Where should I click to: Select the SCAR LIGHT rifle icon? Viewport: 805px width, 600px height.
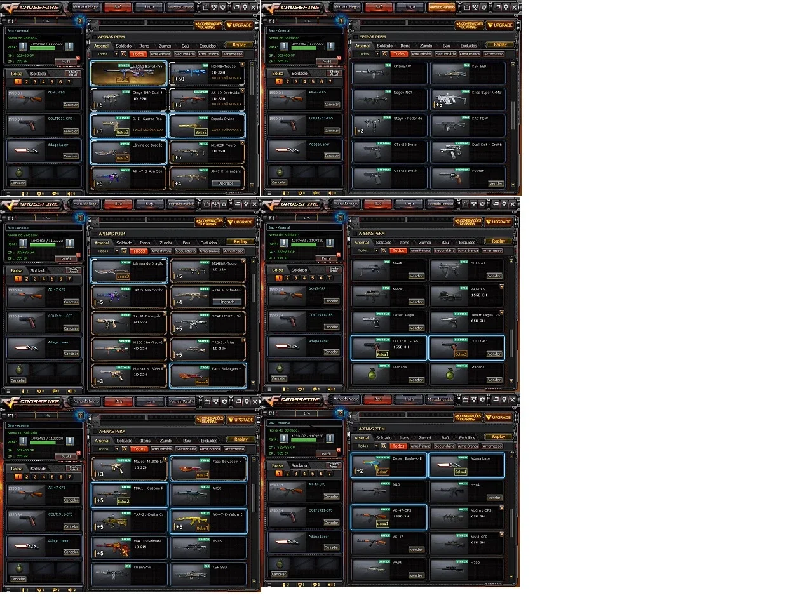pos(191,323)
